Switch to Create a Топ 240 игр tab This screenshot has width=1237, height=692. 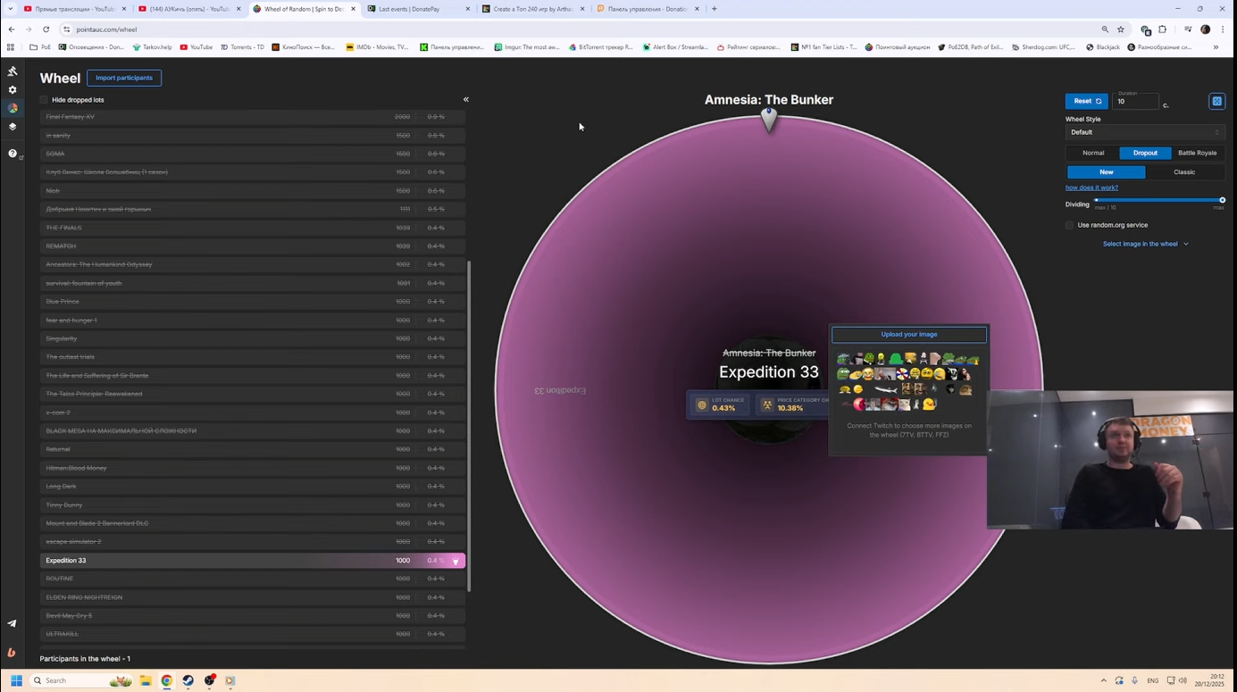tap(533, 9)
